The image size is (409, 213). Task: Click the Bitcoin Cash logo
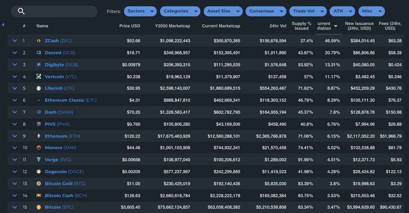pos(39,195)
